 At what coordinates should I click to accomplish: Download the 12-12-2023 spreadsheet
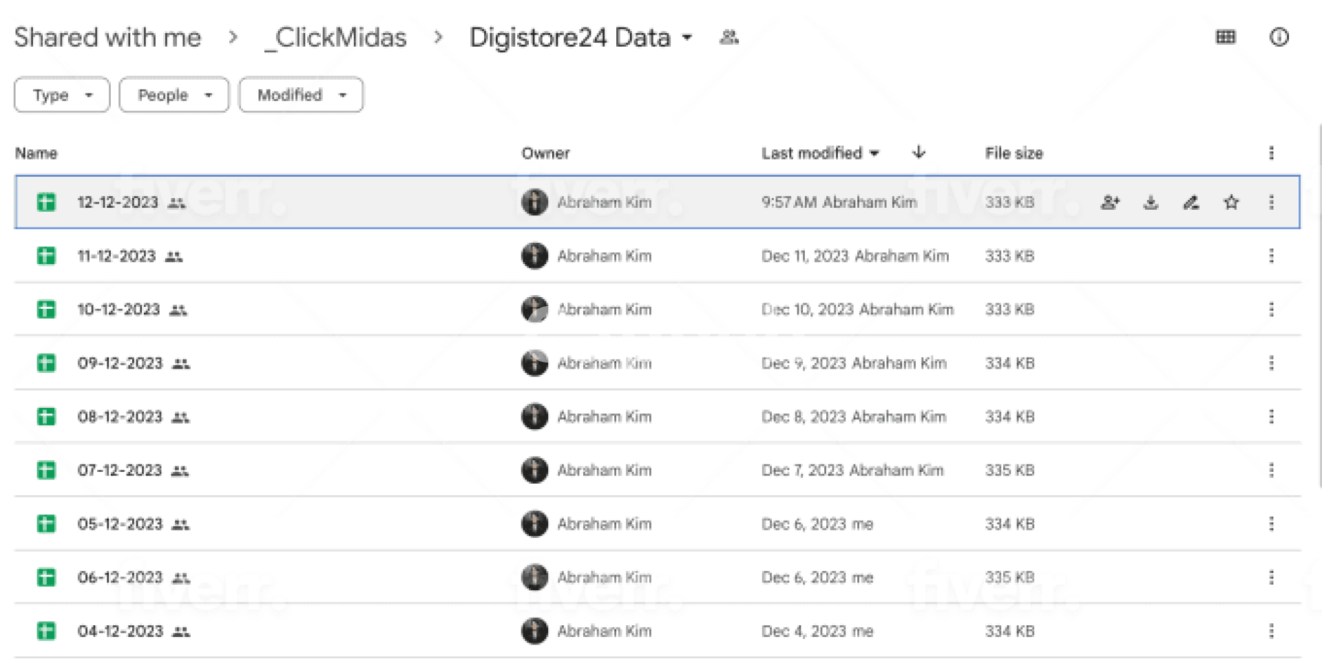point(1151,202)
